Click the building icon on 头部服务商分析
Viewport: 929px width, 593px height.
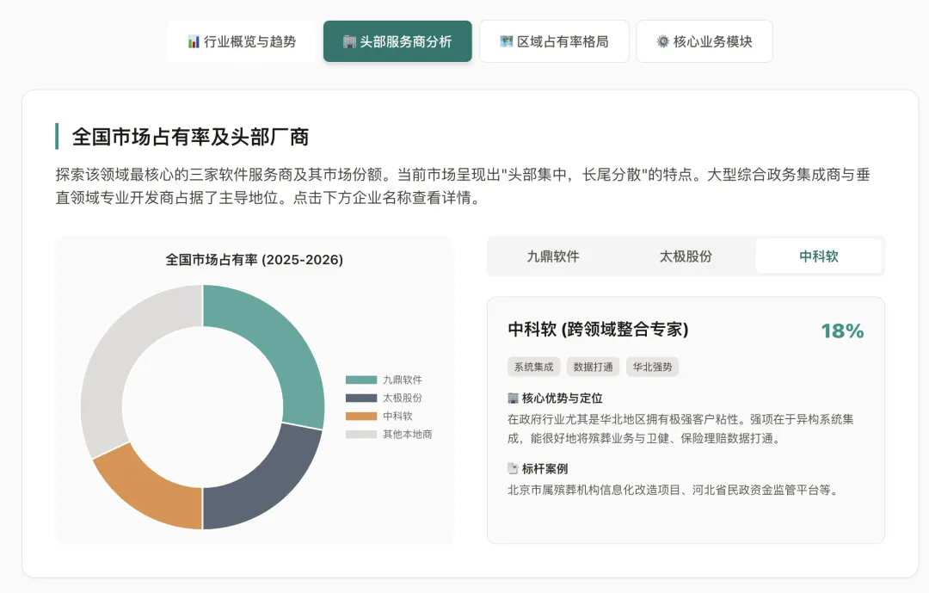(349, 41)
